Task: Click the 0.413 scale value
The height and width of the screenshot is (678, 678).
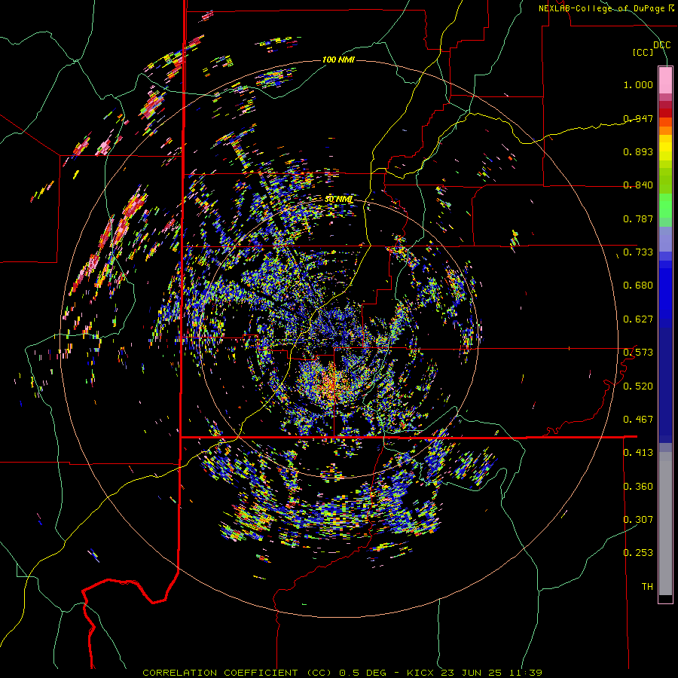Action: (x=638, y=453)
